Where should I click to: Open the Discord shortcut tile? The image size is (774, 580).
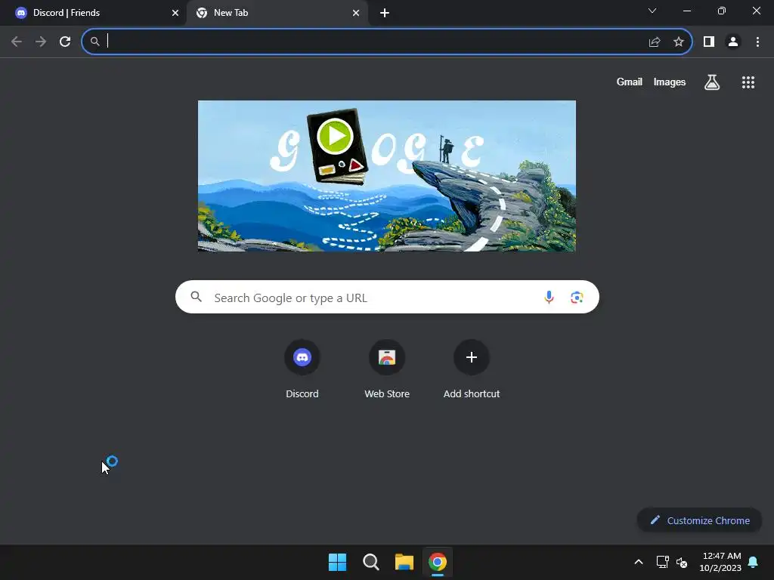[302, 369]
